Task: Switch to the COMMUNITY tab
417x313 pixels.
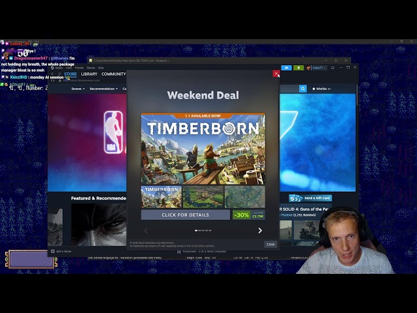Action: [x=113, y=74]
